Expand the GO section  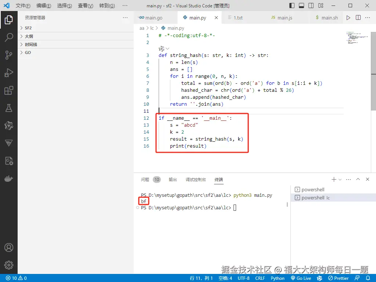pos(76,53)
